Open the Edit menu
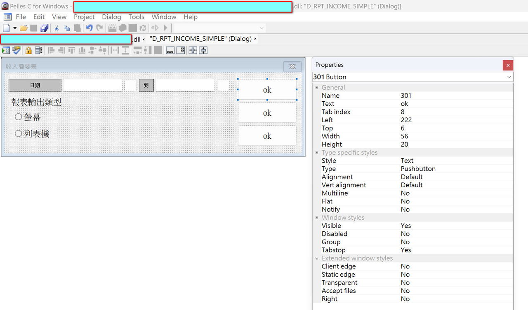The height and width of the screenshot is (310, 528). click(x=39, y=17)
